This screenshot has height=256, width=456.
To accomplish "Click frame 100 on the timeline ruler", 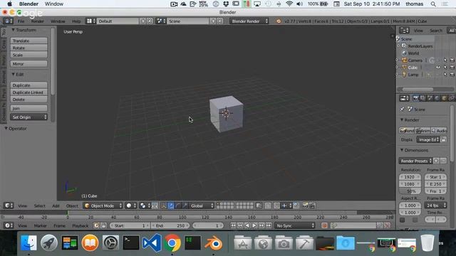I will click(182, 217).
